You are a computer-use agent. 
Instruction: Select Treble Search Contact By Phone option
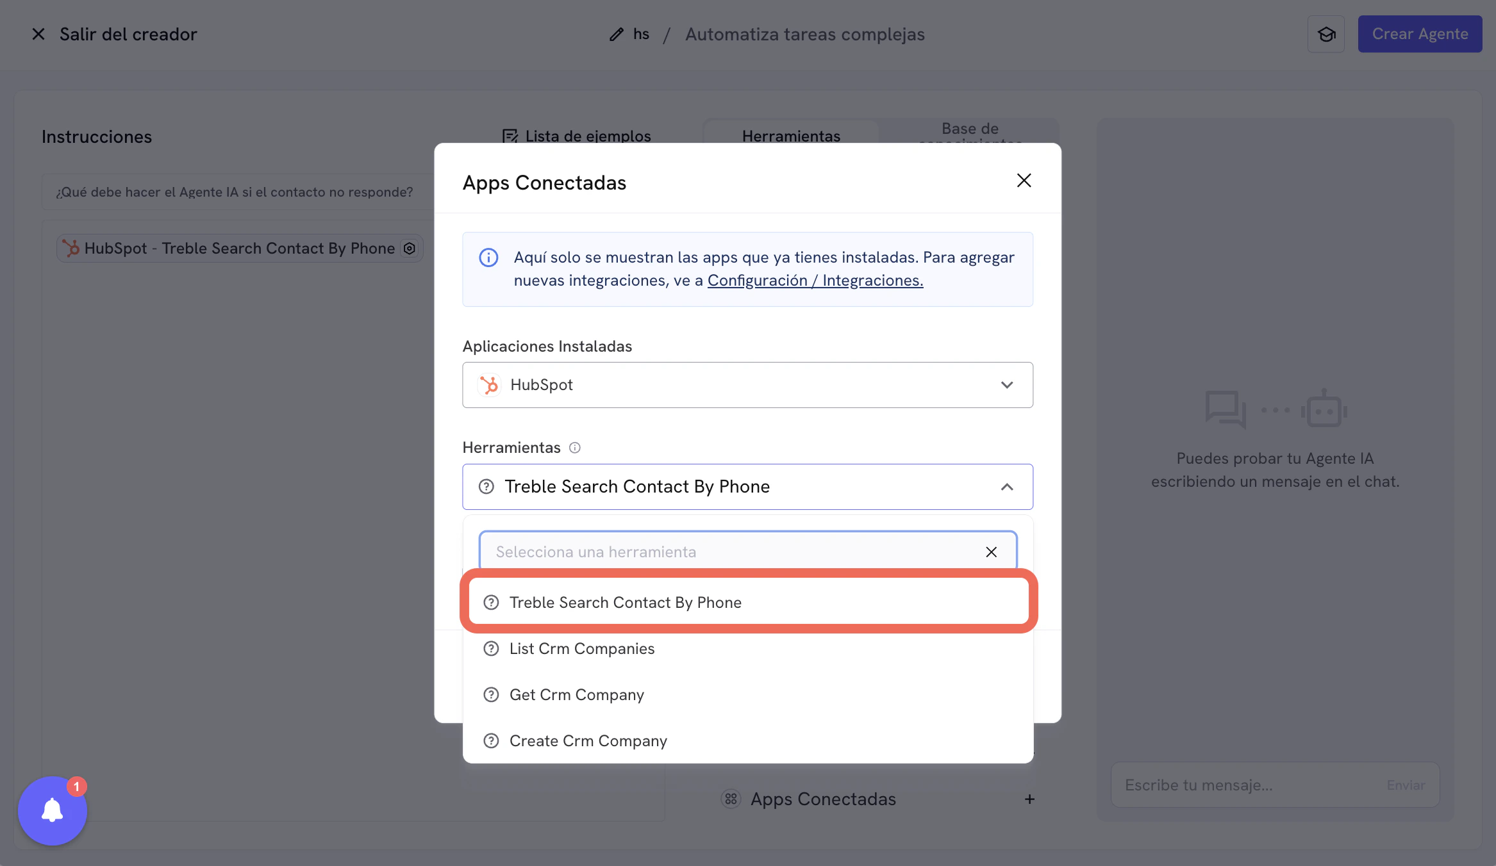747,602
